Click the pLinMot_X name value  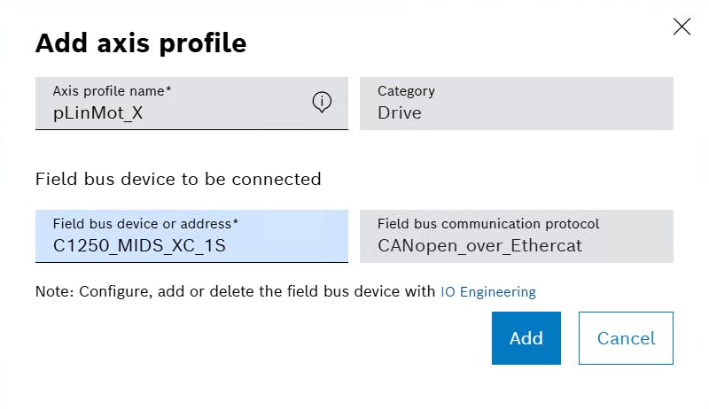click(x=97, y=113)
